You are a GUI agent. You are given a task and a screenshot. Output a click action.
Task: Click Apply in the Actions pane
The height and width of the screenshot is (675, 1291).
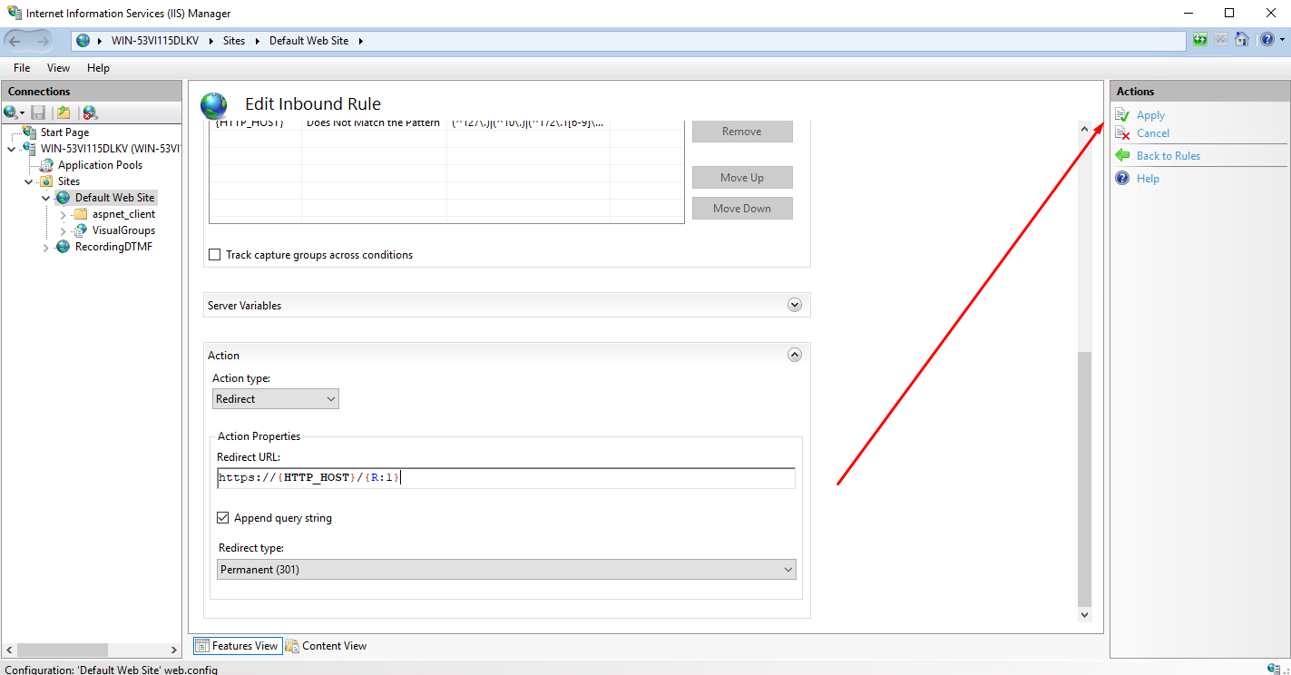[1150, 115]
